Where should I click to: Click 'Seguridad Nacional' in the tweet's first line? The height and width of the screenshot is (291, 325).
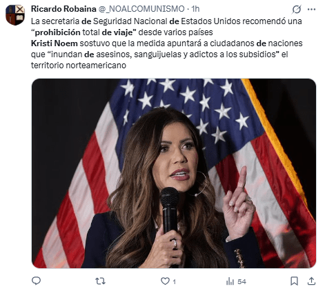pos(130,21)
